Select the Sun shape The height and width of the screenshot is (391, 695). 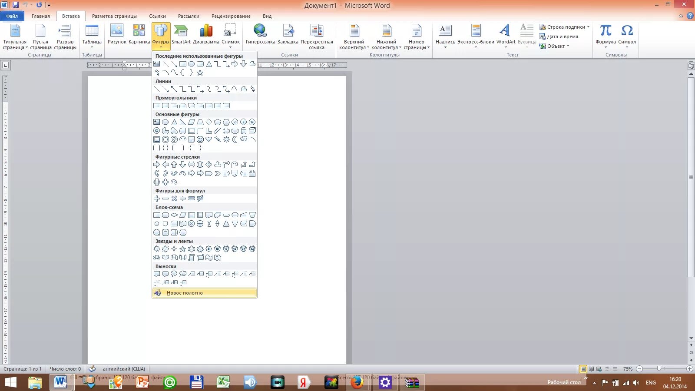[226, 139]
